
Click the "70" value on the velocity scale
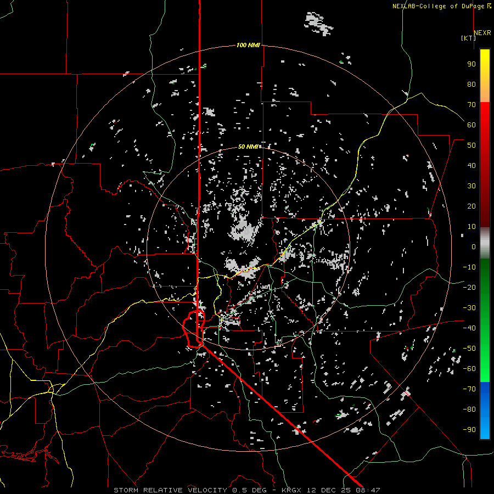[x=471, y=105]
